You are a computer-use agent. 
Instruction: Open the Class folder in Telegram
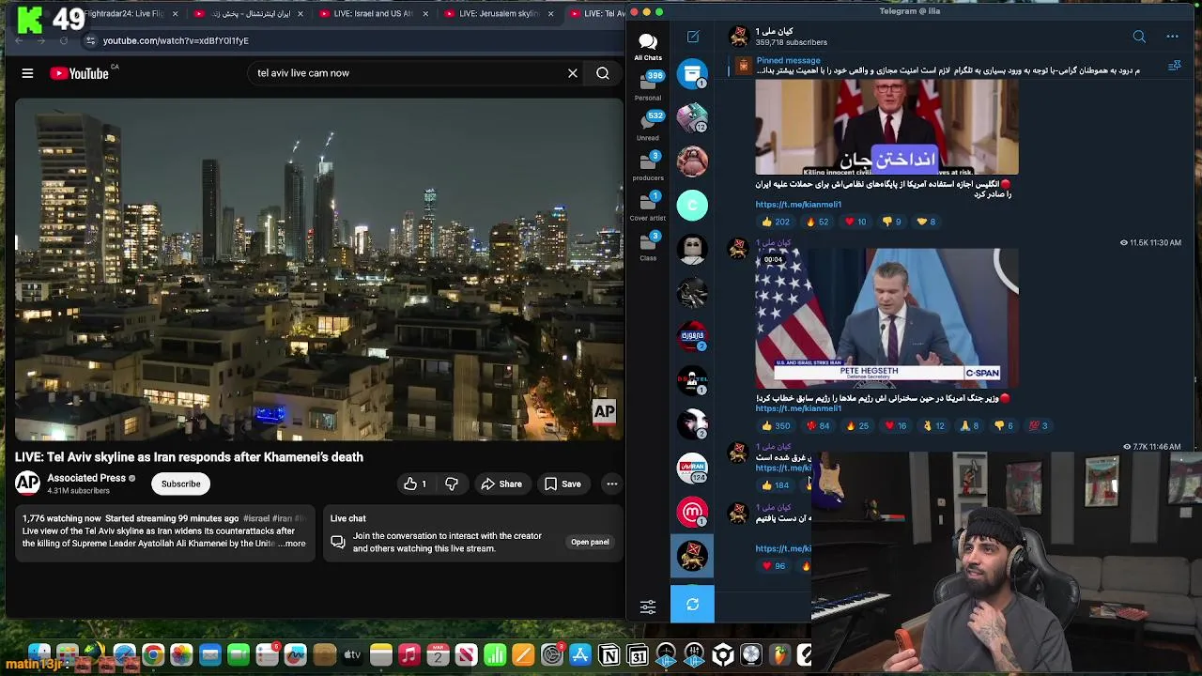point(648,246)
